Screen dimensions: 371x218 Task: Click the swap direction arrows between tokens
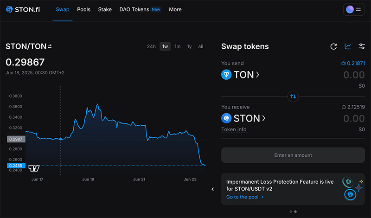pos(293,96)
